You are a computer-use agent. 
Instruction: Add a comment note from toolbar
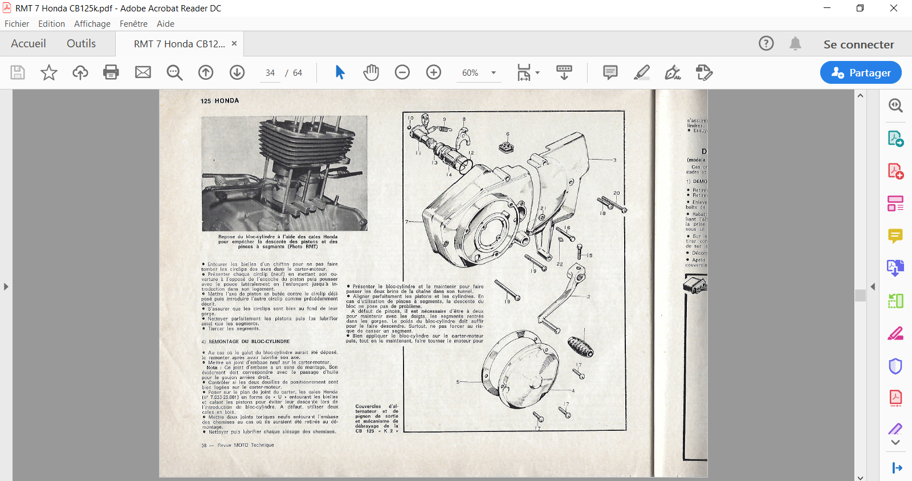(610, 72)
